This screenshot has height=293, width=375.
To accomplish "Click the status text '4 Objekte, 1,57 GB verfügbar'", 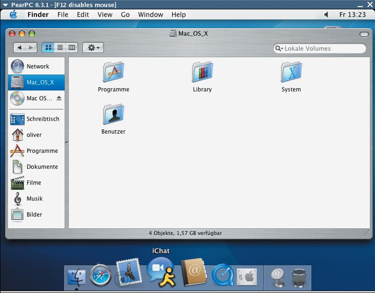I will click(x=185, y=233).
